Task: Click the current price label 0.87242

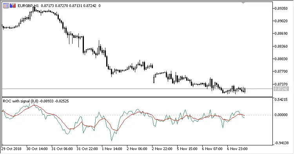Action: tap(281, 89)
